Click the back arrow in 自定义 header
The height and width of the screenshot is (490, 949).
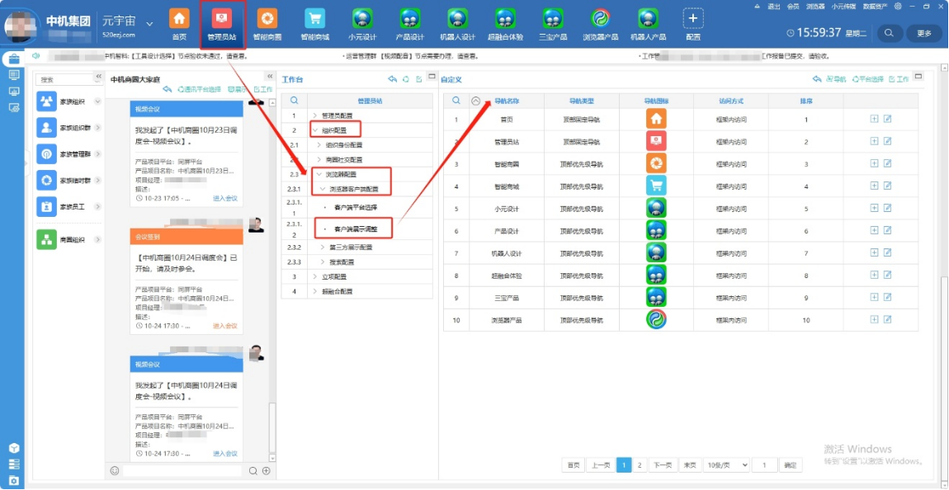[816, 79]
